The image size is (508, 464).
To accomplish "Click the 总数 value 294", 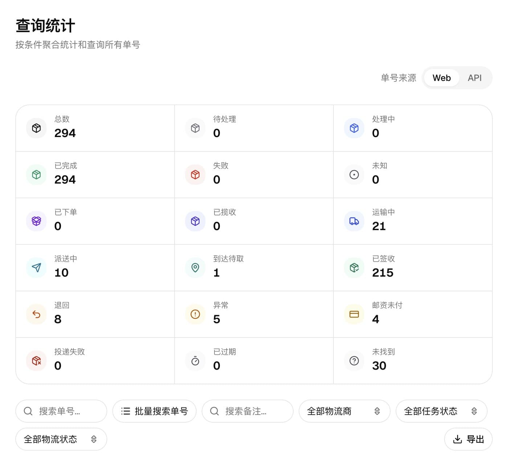I will coord(65,133).
